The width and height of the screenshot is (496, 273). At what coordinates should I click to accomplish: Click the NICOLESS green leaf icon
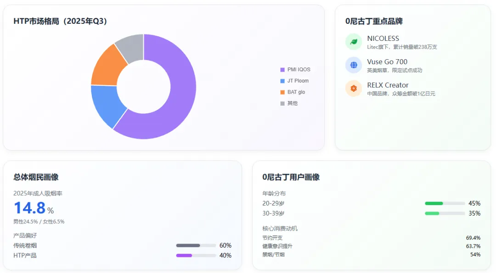354,42
